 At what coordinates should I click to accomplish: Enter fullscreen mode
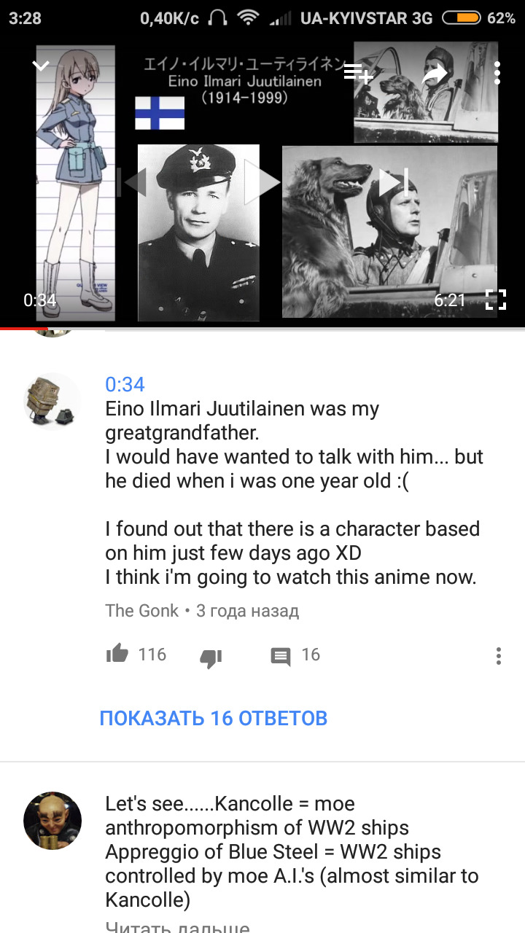[x=496, y=300]
